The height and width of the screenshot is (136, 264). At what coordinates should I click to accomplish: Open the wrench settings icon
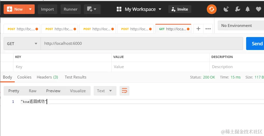(x=237, y=9)
